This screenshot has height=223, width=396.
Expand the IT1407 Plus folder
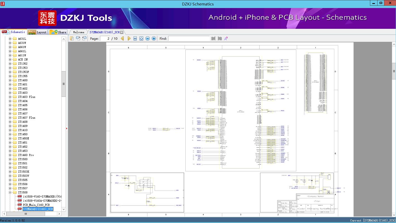(10, 118)
